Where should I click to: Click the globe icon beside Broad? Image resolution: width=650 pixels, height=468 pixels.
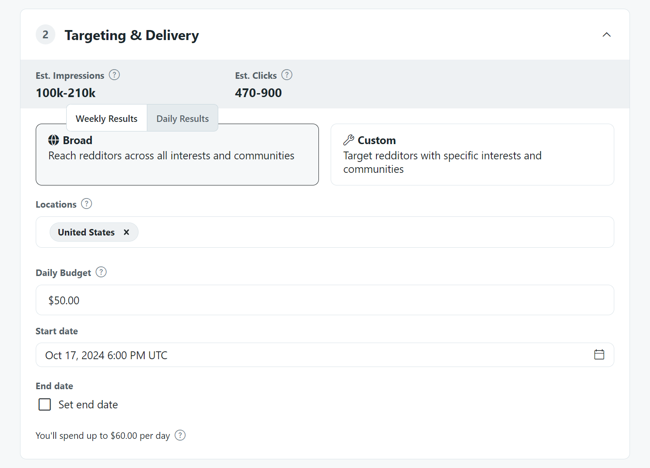(54, 140)
